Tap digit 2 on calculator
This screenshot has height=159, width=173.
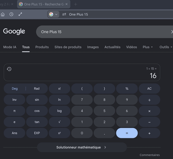(x=104, y=122)
